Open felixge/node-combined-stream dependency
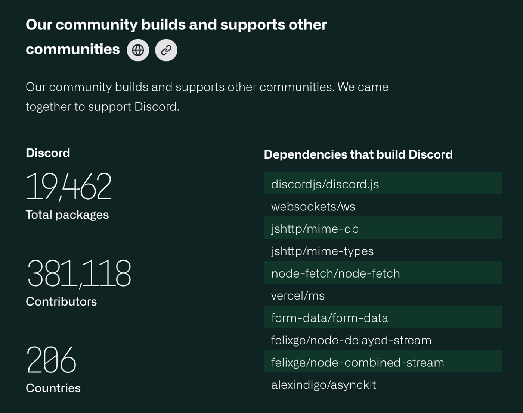 [x=383, y=362]
